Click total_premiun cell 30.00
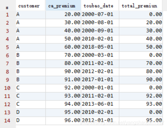 (x=141, y=31)
